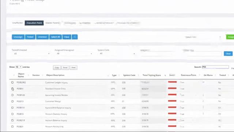Tick checkbox for P03B151 Parent/Child Balance Inquiry

[12, 107]
